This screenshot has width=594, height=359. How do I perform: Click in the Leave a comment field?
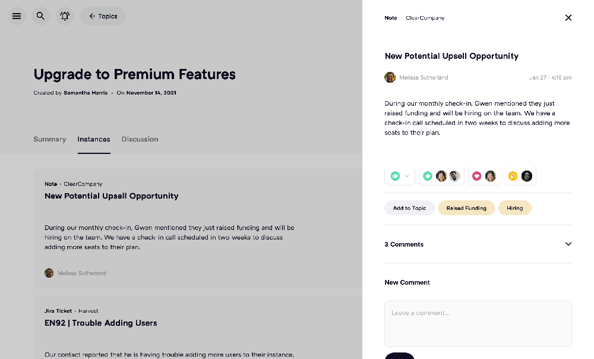pos(478,323)
